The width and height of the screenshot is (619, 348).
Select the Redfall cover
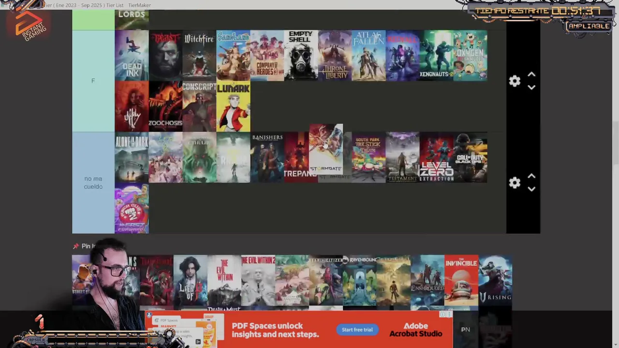click(x=402, y=56)
